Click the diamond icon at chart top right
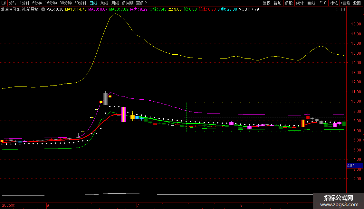Screen dimensions: 364x209 pyautogui.click(x=338, y=9)
